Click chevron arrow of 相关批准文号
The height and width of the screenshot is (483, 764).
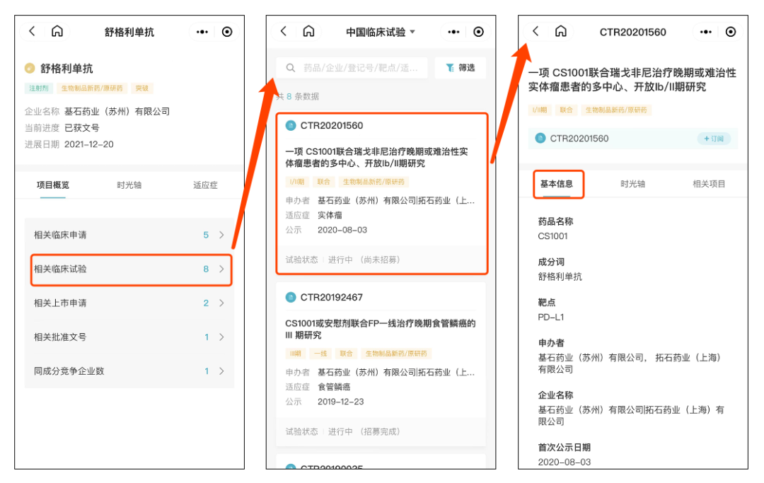click(x=221, y=337)
